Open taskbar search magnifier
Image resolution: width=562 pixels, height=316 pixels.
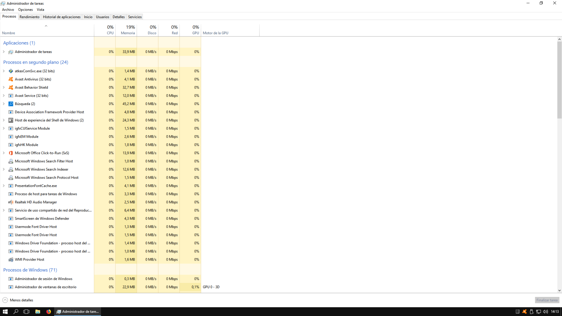16,311
